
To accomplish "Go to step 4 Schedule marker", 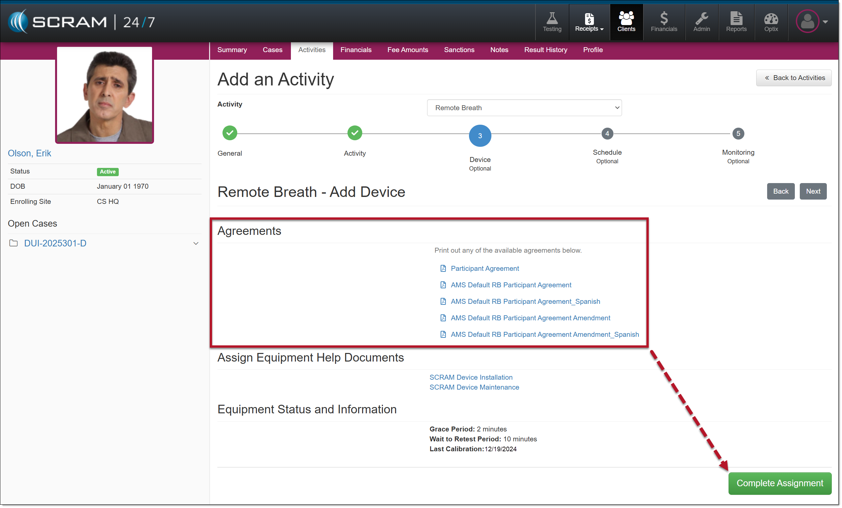I will [x=607, y=134].
